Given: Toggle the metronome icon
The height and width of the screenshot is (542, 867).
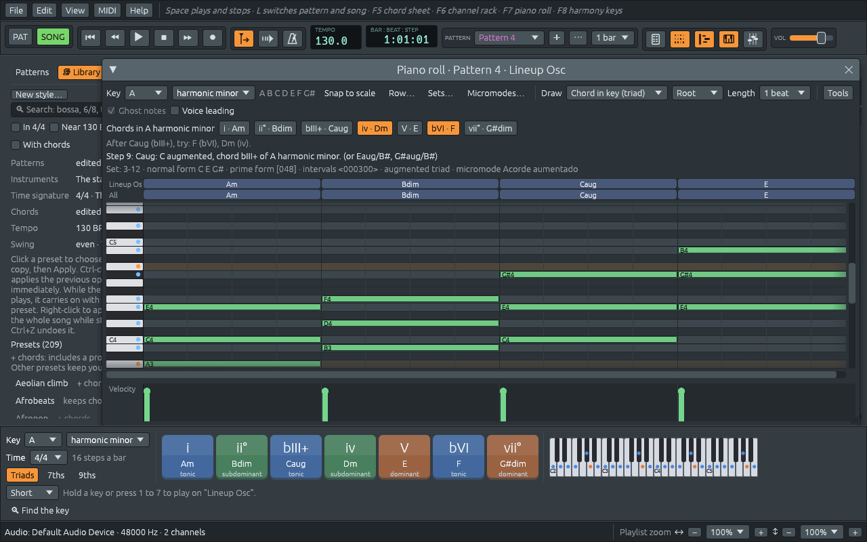Looking at the screenshot, I should [x=293, y=38].
